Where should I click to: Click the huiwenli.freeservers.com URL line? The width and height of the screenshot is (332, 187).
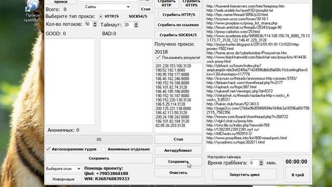coord(245,6)
